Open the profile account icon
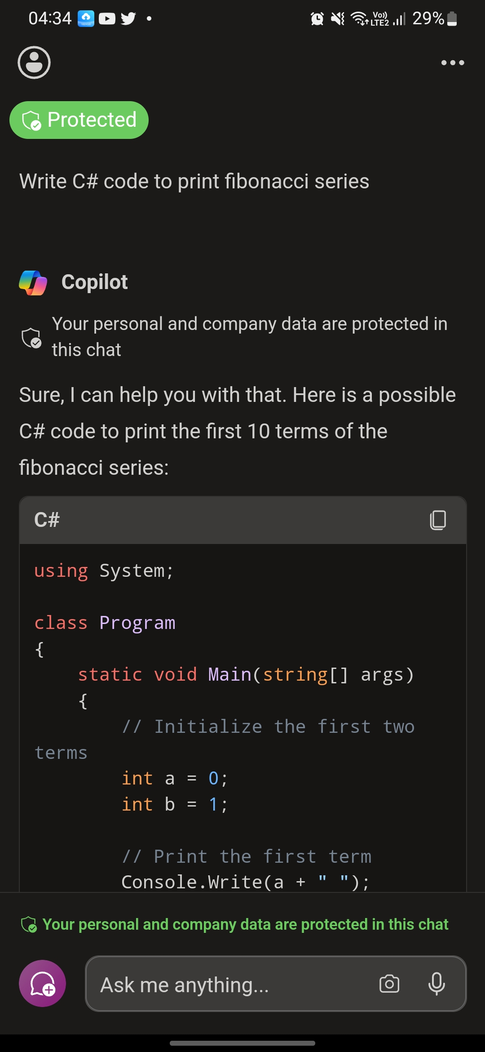 point(34,62)
